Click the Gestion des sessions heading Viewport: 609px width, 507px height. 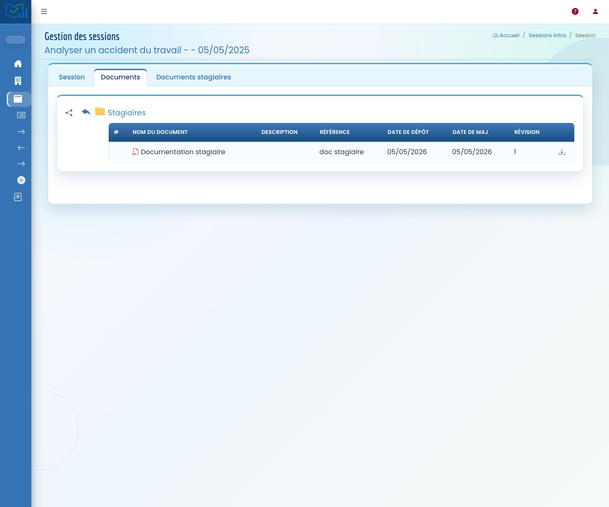pos(82,36)
